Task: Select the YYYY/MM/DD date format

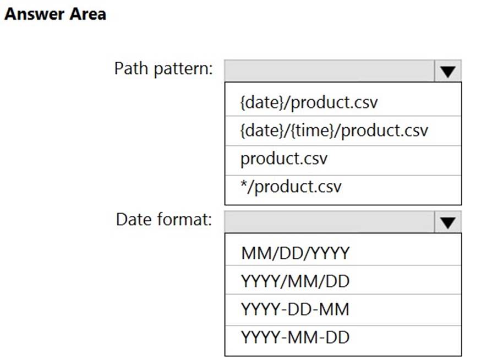Action: [x=295, y=281]
